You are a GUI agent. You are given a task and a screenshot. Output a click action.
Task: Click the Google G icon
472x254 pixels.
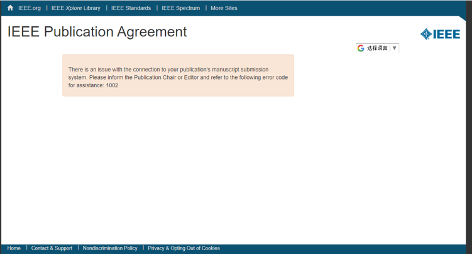pyautogui.click(x=361, y=48)
